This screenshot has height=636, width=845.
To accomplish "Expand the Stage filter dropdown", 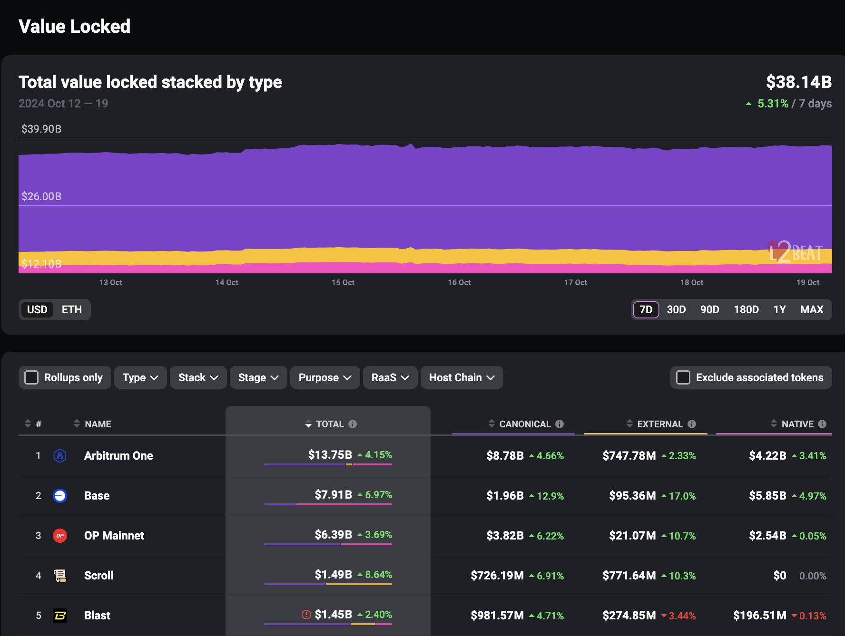I will [258, 377].
